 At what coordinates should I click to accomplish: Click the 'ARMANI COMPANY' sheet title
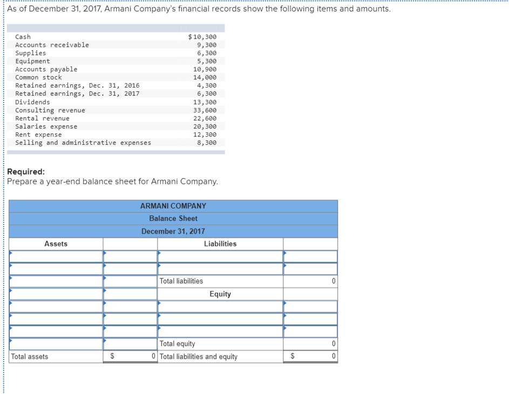(x=173, y=206)
